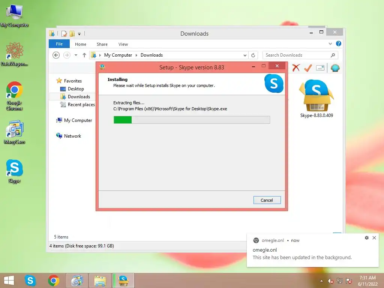Viewport: 384px width, 288px height.
Task: Click the Skype logo in the setup dialog
Action: click(x=274, y=84)
